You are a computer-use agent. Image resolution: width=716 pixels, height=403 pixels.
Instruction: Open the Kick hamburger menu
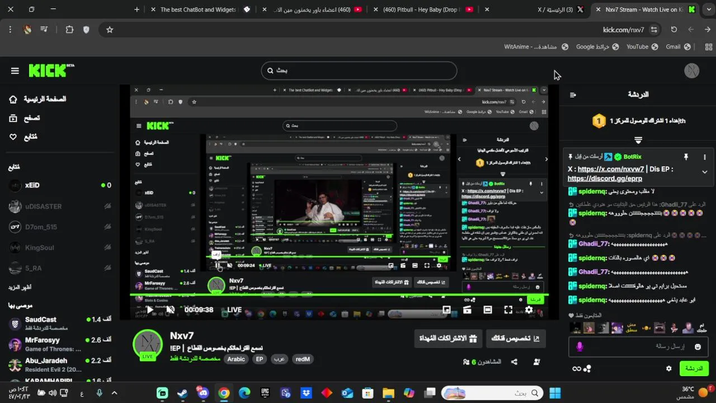[15, 71]
